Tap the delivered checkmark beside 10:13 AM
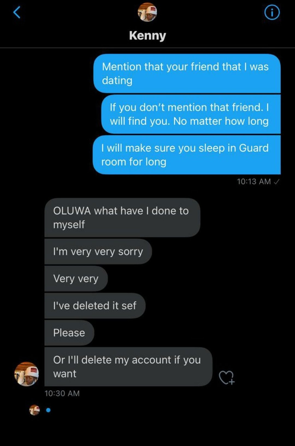 point(276,182)
